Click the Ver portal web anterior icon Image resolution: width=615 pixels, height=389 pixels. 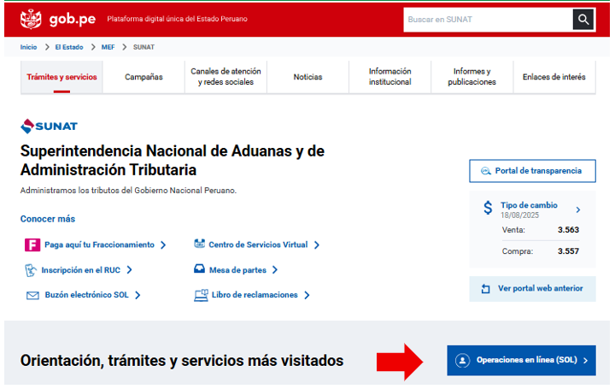pos(485,289)
